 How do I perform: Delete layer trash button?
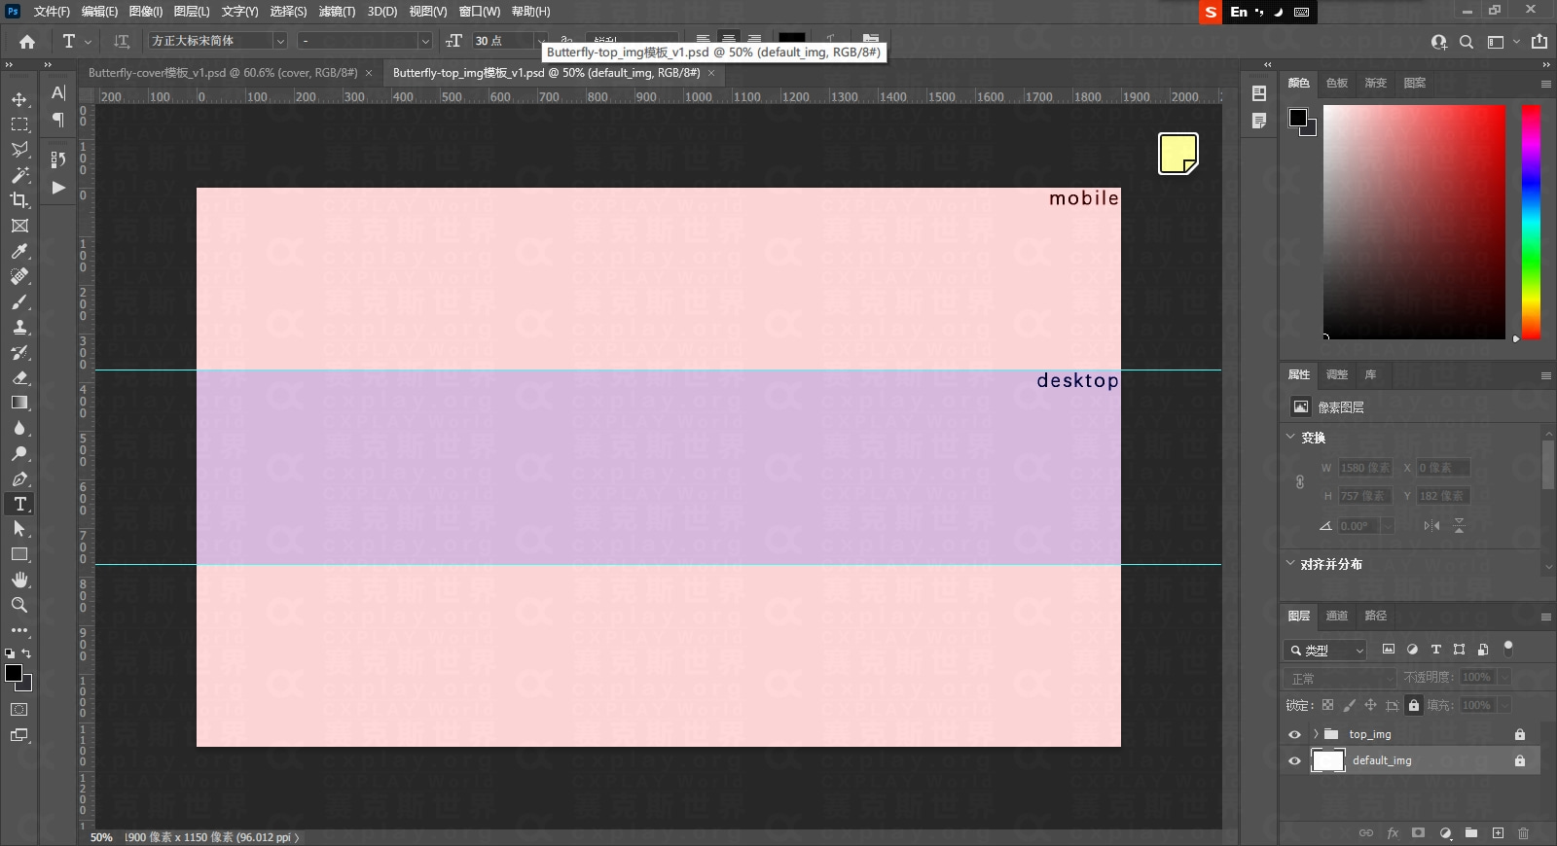(x=1524, y=833)
